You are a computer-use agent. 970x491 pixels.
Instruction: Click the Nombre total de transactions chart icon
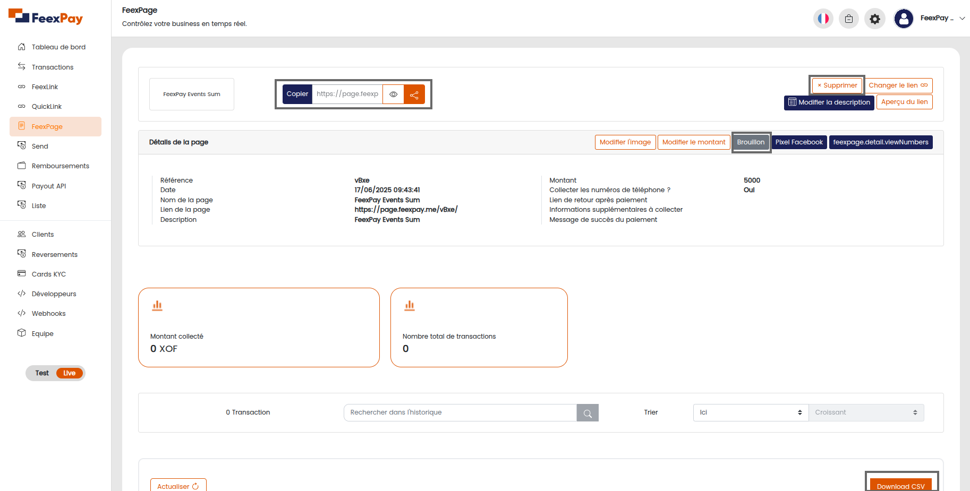[x=410, y=305]
